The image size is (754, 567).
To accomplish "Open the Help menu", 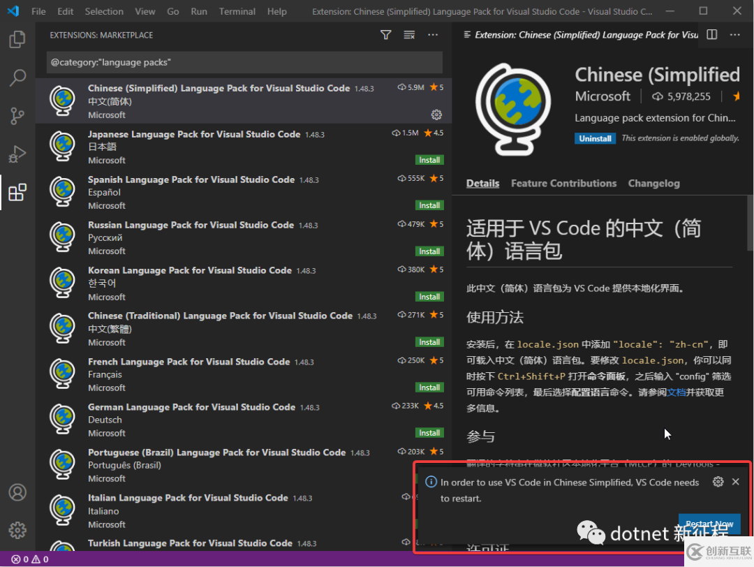I will pyautogui.click(x=277, y=11).
